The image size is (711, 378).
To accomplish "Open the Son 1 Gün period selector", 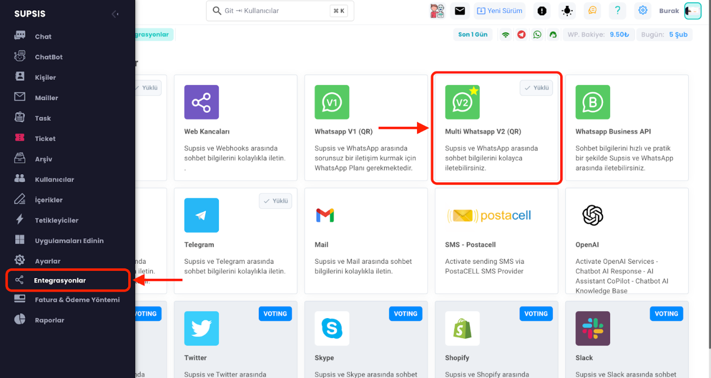I will click(x=473, y=35).
